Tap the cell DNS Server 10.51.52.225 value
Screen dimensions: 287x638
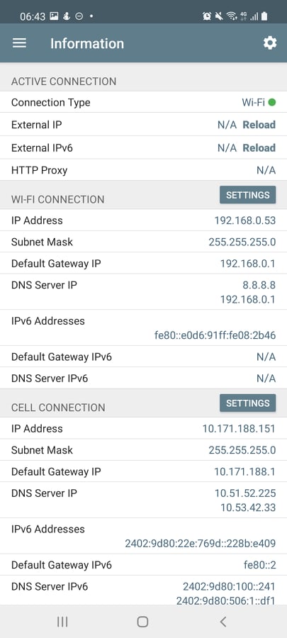tap(245, 493)
